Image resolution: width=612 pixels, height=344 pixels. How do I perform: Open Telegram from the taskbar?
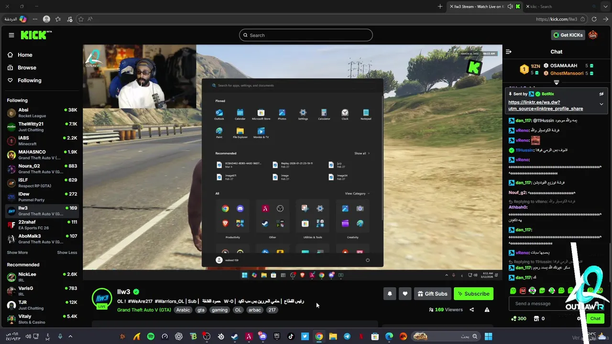pyautogui.click(x=347, y=336)
